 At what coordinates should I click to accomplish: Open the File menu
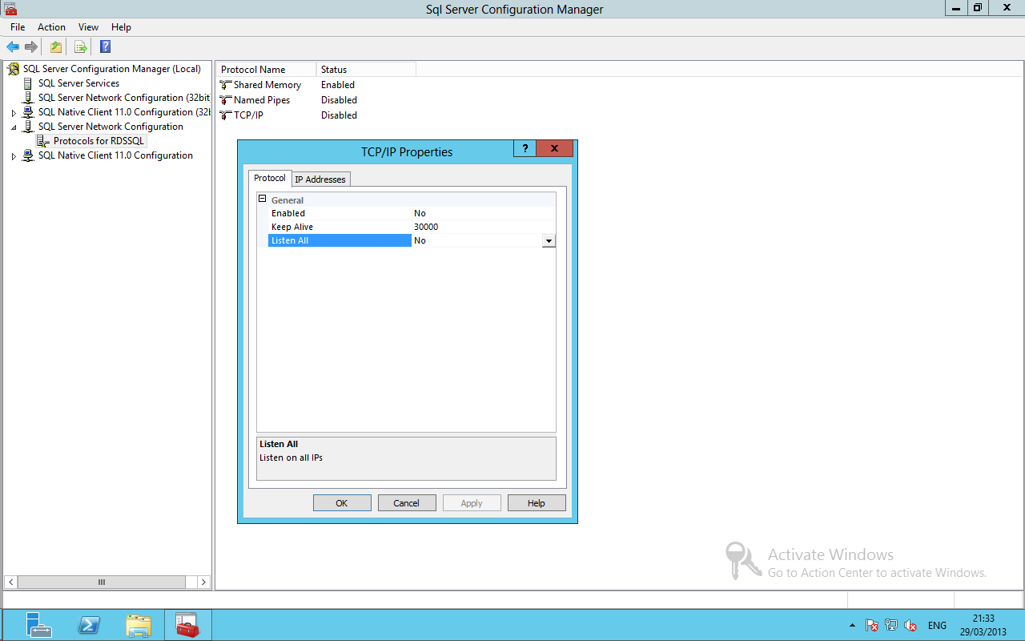point(18,27)
